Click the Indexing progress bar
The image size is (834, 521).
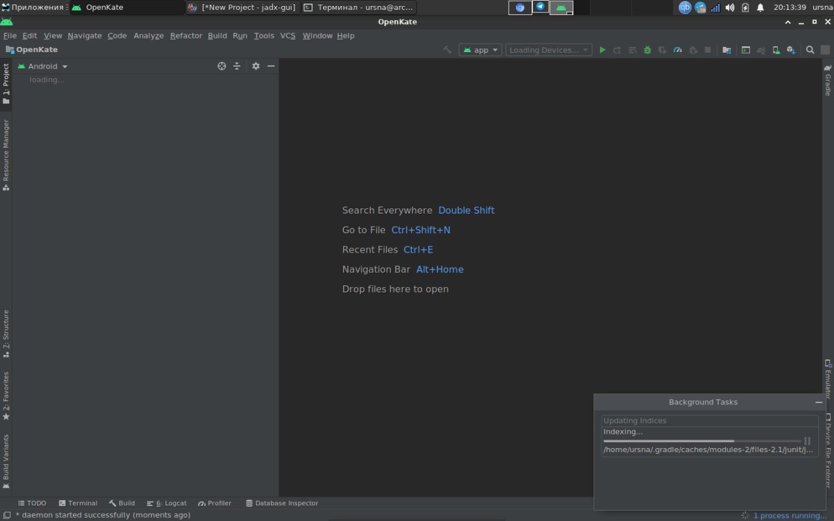pyautogui.click(x=702, y=441)
